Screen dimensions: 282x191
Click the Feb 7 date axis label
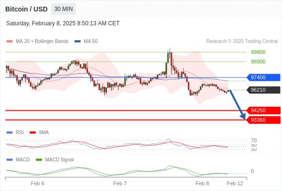point(120,183)
